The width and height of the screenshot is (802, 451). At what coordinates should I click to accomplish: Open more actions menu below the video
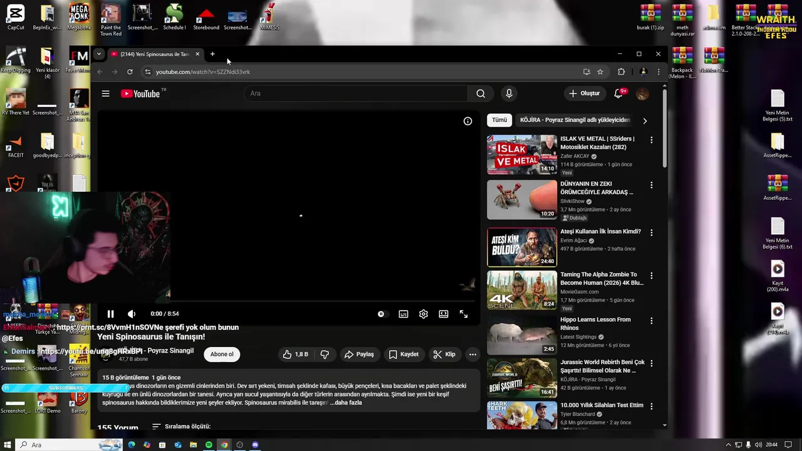coord(473,354)
